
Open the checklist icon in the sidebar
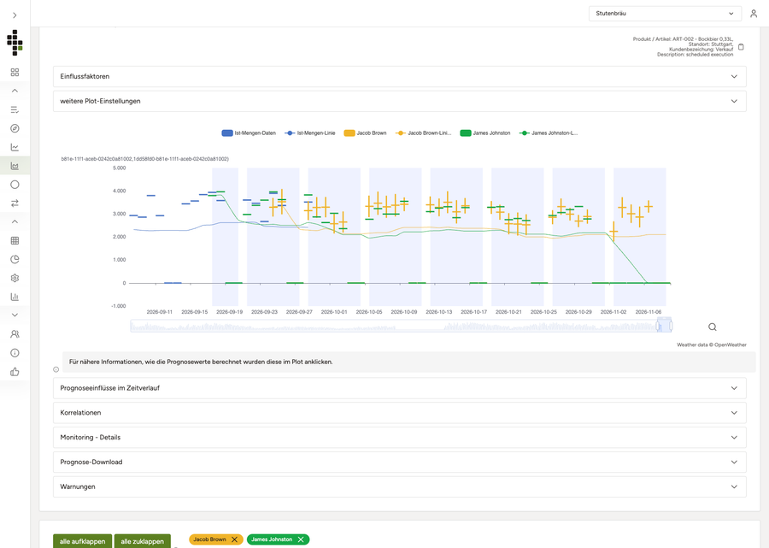tap(15, 109)
